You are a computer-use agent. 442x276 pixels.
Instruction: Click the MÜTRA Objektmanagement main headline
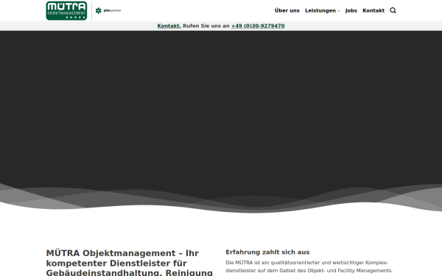[x=130, y=263]
